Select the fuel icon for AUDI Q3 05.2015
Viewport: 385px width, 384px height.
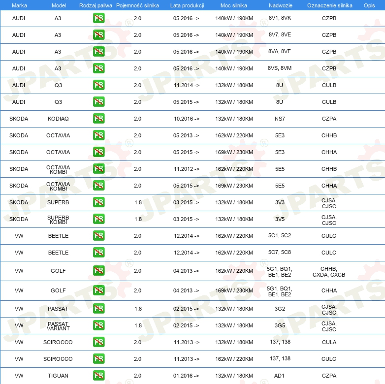click(x=98, y=101)
